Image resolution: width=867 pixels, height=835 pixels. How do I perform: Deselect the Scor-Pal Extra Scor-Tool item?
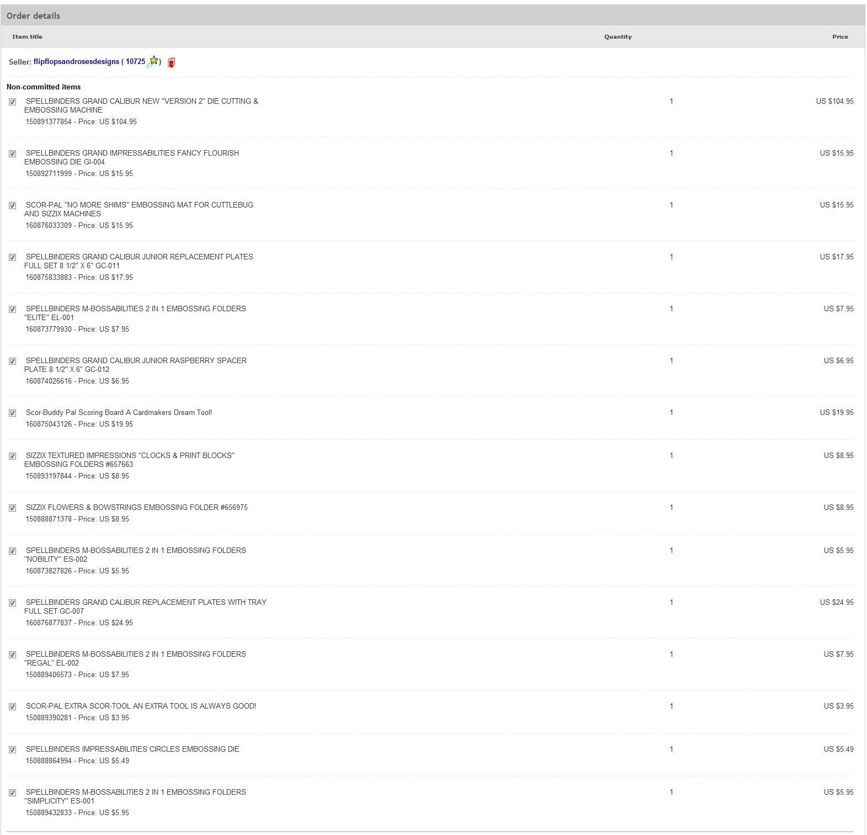tap(12, 707)
